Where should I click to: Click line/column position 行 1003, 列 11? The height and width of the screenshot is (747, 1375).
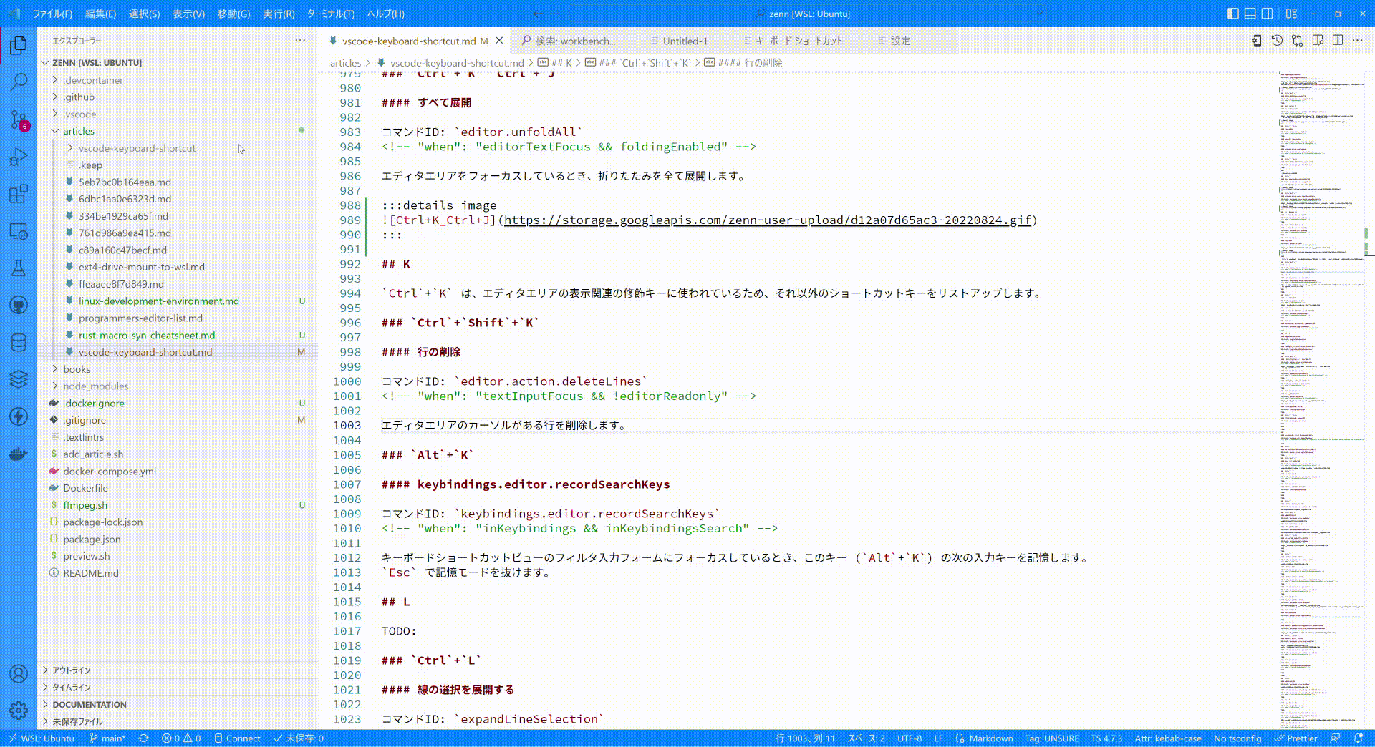(x=805, y=738)
